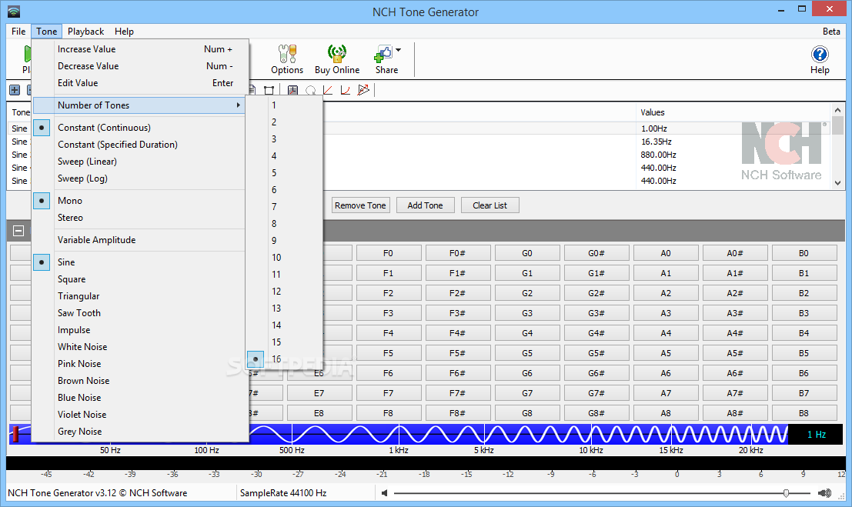Click the tone list scroll up arrow
852x507 pixels.
click(x=837, y=110)
